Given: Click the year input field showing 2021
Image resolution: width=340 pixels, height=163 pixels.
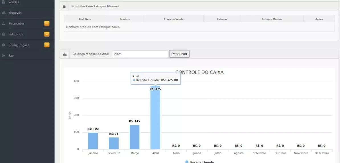Looking at the screenshot, I should [x=140, y=54].
